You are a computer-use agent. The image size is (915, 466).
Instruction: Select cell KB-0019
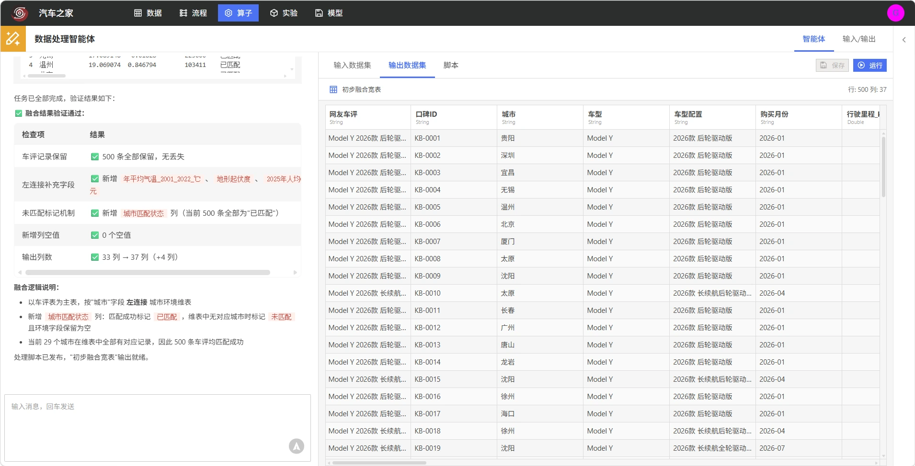[x=454, y=448]
